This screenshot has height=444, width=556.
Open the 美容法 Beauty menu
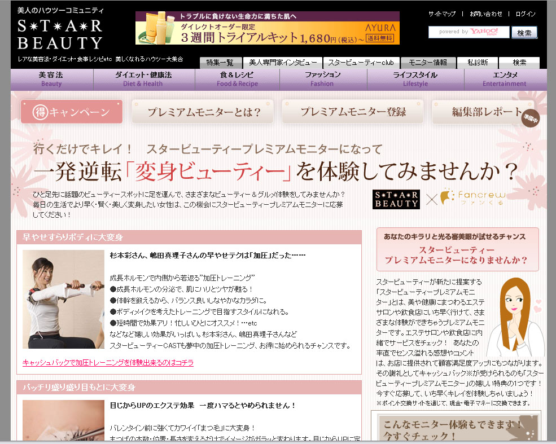click(x=52, y=80)
